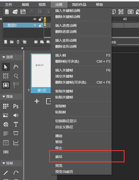Click the trash delete layer icon
Image resolution: width=139 pixels, height=180 pixels.
pyautogui.click(x=18, y=42)
